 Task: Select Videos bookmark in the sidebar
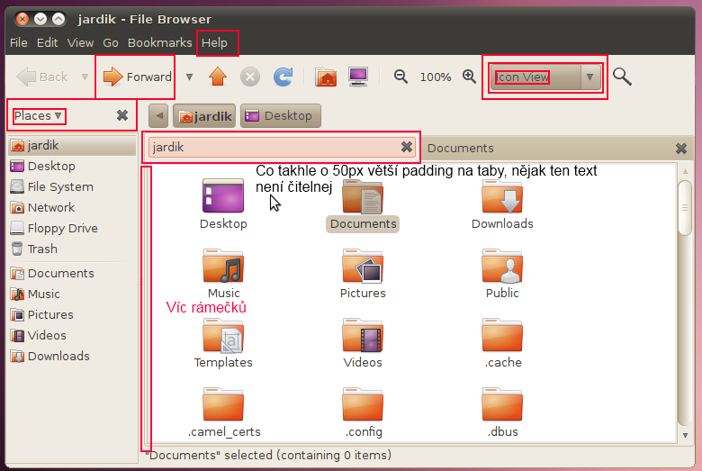click(72, 335)
